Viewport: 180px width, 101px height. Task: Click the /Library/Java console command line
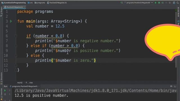96,91
